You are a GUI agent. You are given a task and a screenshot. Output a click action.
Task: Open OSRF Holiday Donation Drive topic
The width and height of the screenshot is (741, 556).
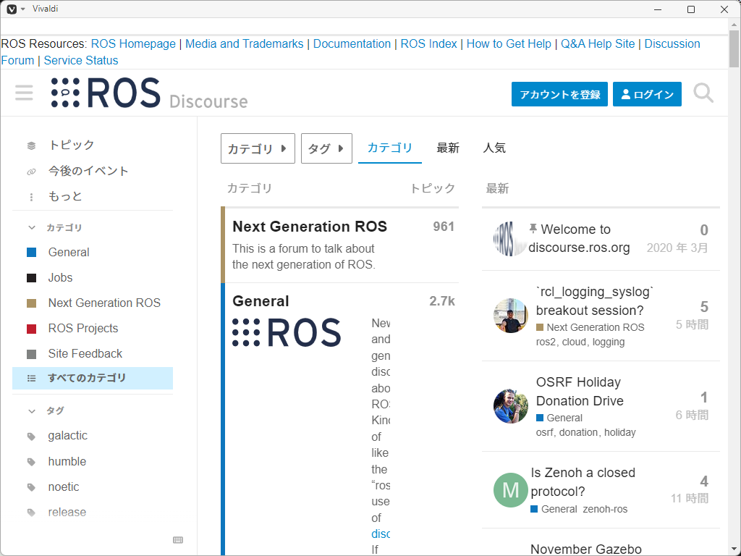pos(580,392)
